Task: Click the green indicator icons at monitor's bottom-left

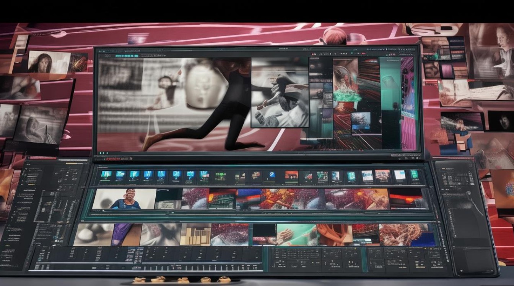Action: tap(102, 153)
